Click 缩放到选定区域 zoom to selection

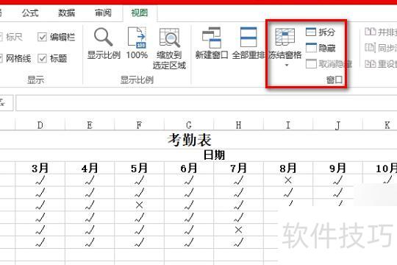[x=169, y=48]
